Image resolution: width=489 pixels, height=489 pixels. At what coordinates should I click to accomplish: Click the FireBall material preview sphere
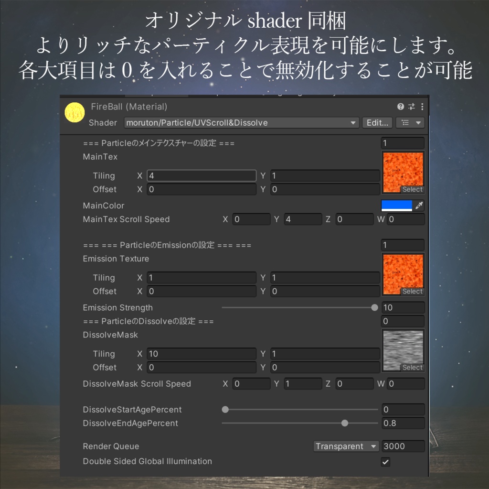coord(74,112)
